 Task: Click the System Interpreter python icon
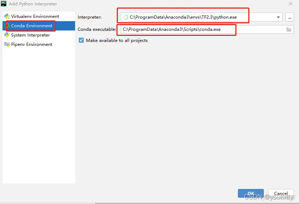click(x=7, y=35)
